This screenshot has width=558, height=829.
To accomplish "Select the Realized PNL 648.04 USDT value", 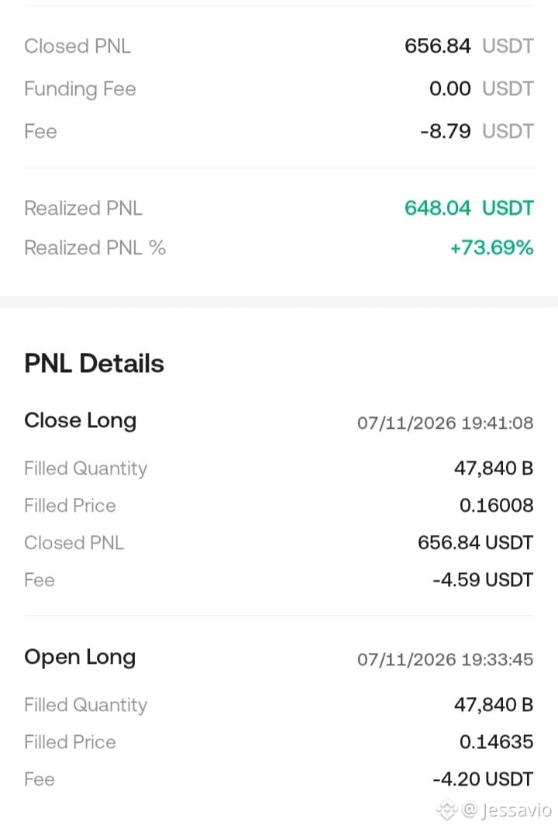I will 469,208.
